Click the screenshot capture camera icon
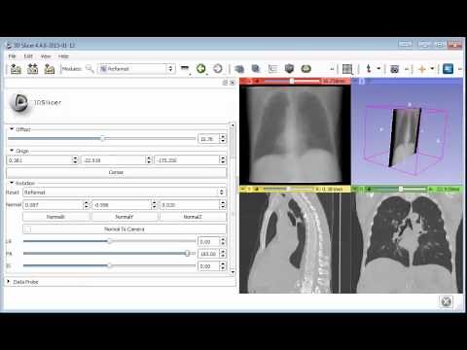Viewport: 467px width, 350px height. coord(394,69)
